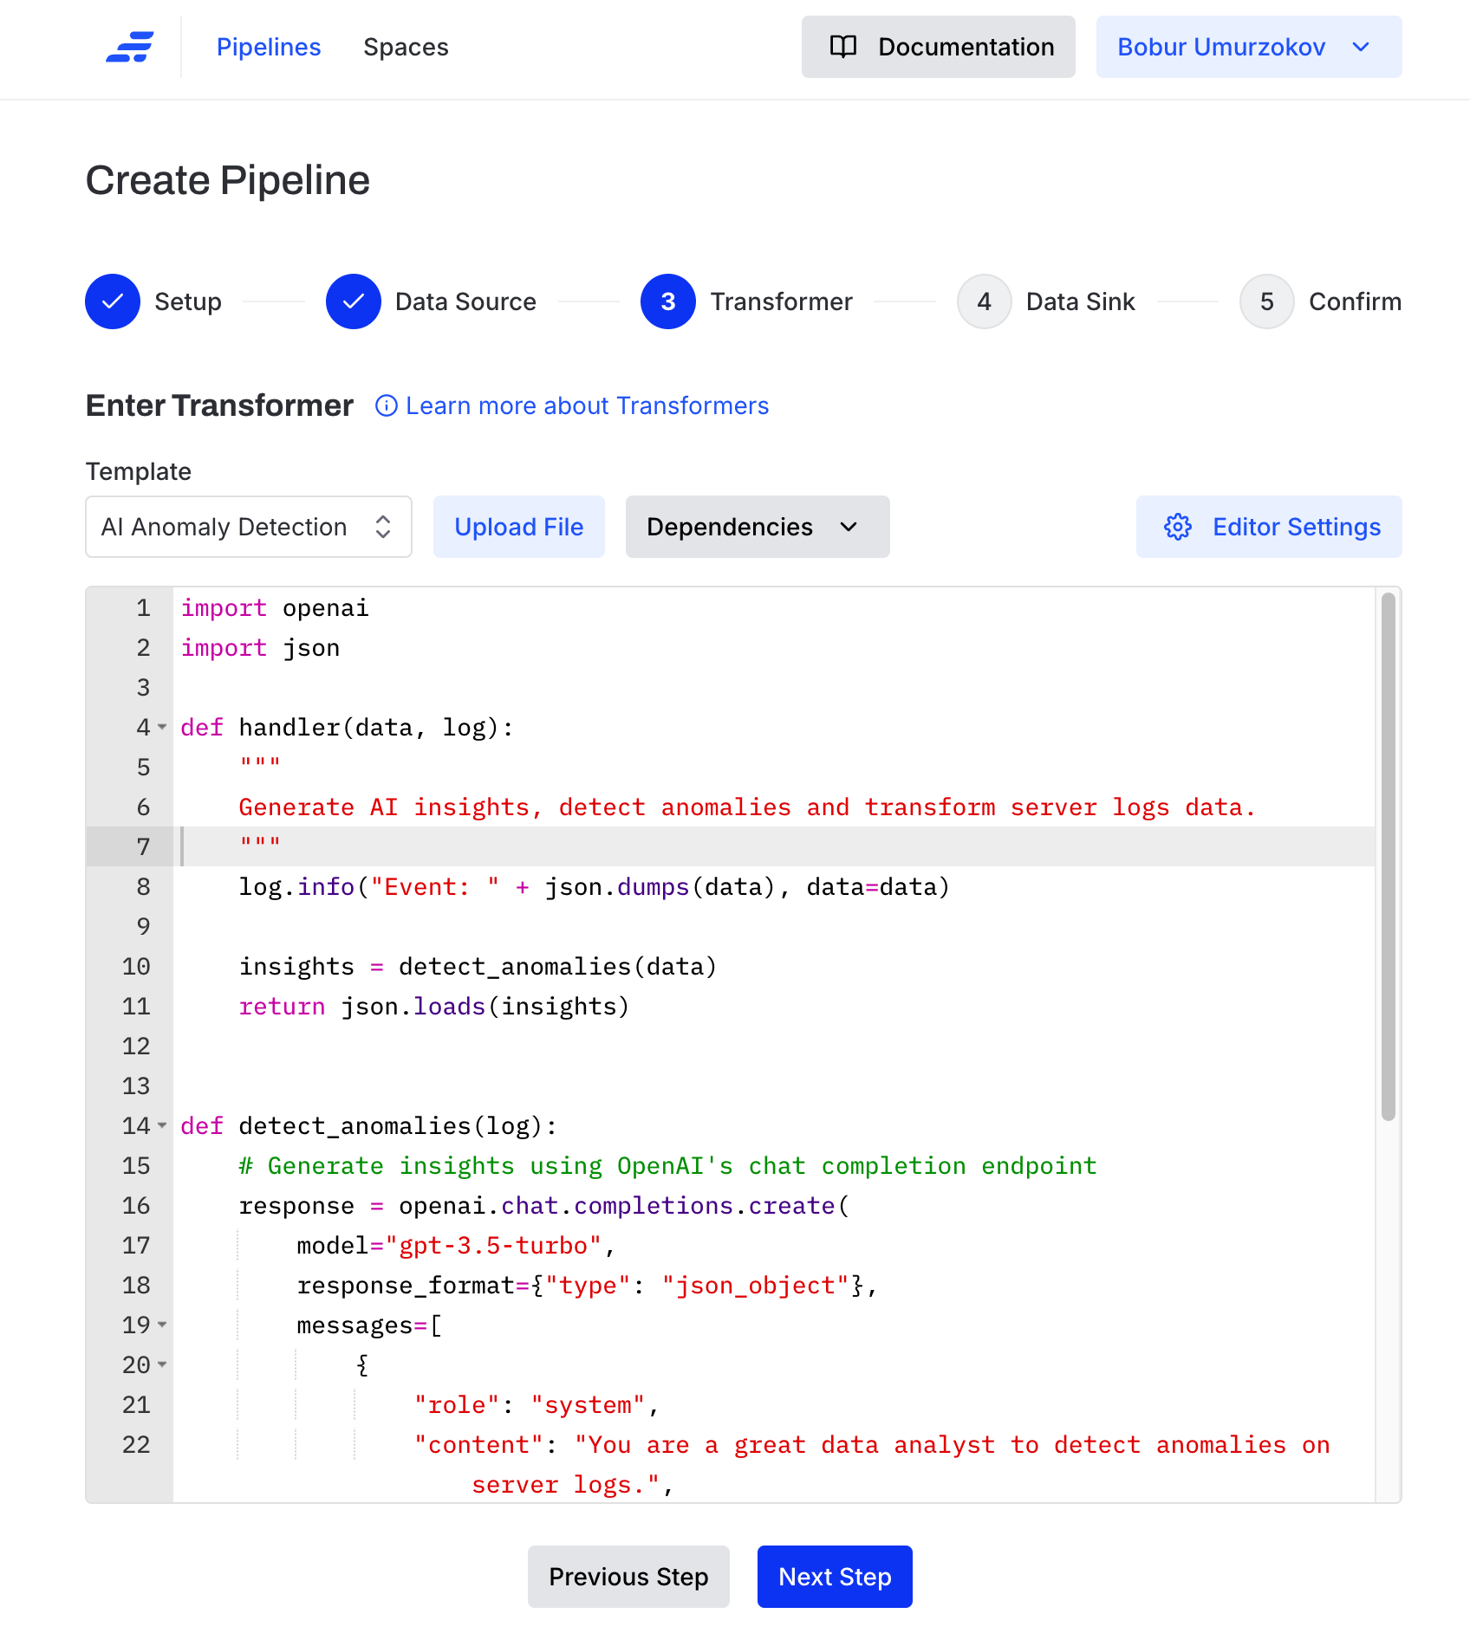The width and height of the screenshot is (1470, 1646).
Task: Click the step 5 circle
Action: pyautogui.click(x=1267, y=301)
